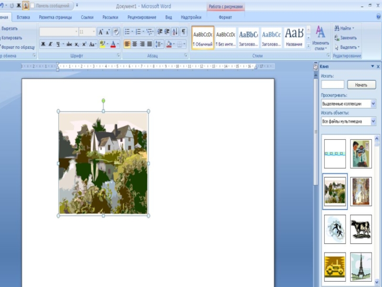The width and height of the screenshot is (382, 287).
Task: Toggle the Панель сообщений checkbox
Action: pyautogui.click(x=32, y=6)
